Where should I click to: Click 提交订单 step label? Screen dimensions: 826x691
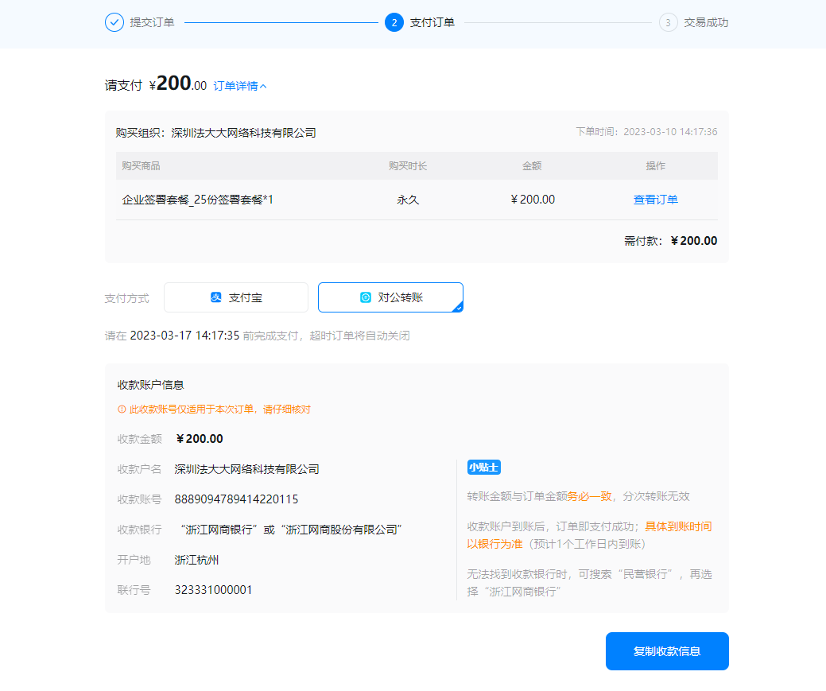pyautogui.click(x=152, y=23)
